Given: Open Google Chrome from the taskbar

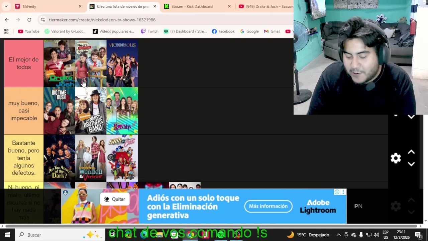Looking at the screenshot, I should point(191,235).
